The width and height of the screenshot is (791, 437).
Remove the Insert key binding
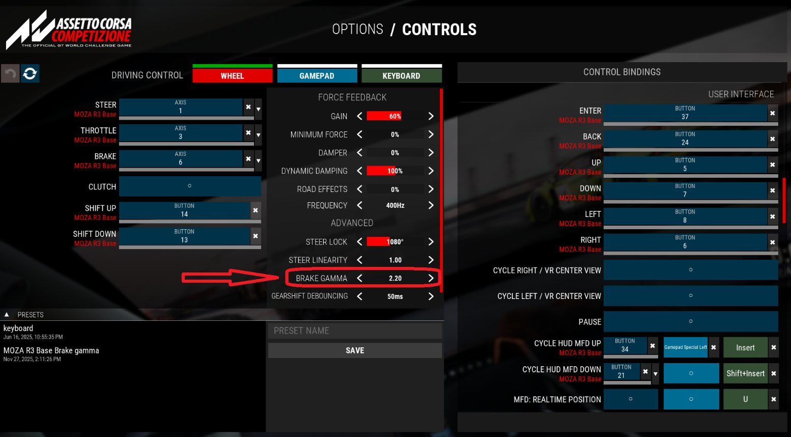coord(774,347)
